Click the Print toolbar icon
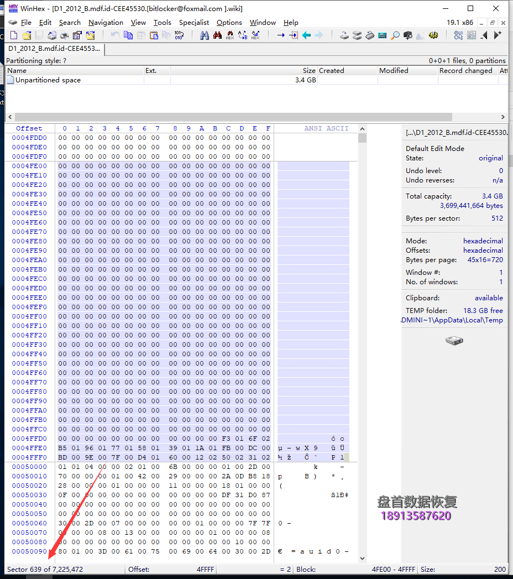Screen dimensions: 513x579 coord(64,35)
